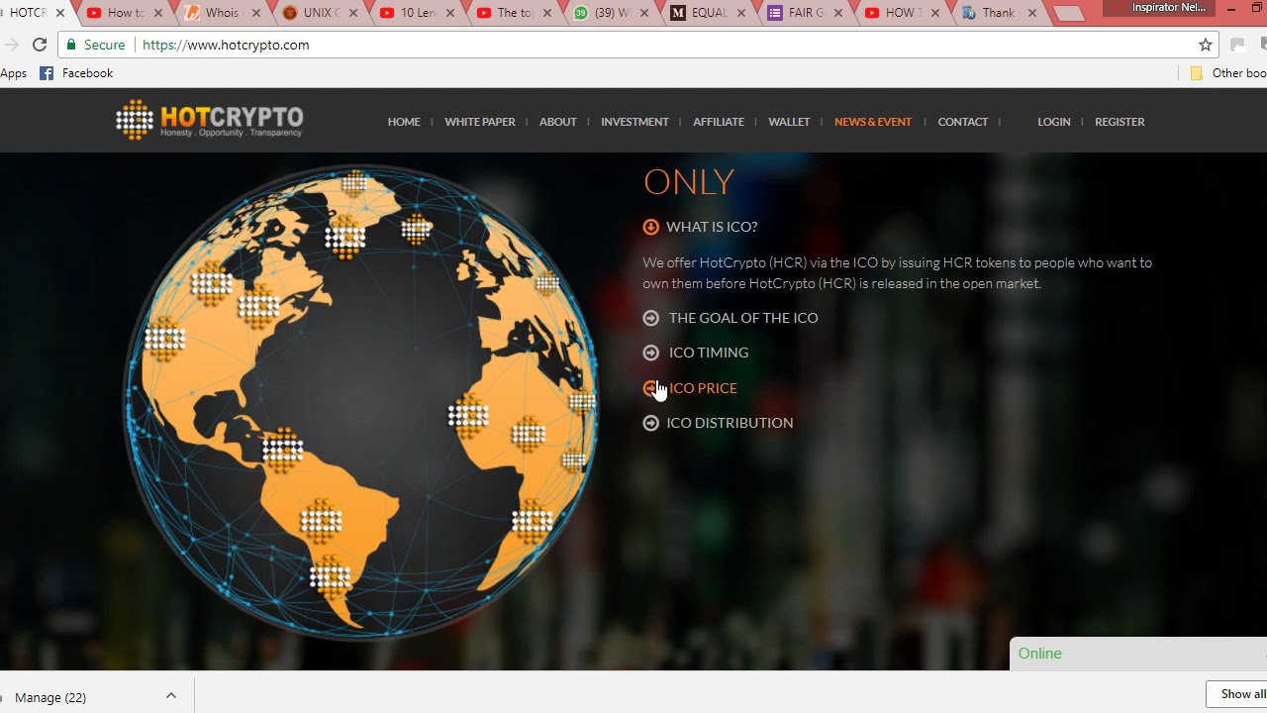Screen dimensions: 1267x713
Task: Expand the ICO PRICE section
Action: 690,388
